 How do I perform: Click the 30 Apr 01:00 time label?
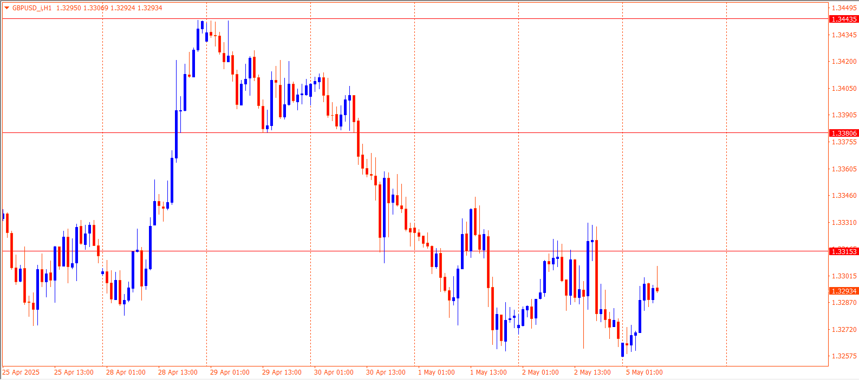334,372
